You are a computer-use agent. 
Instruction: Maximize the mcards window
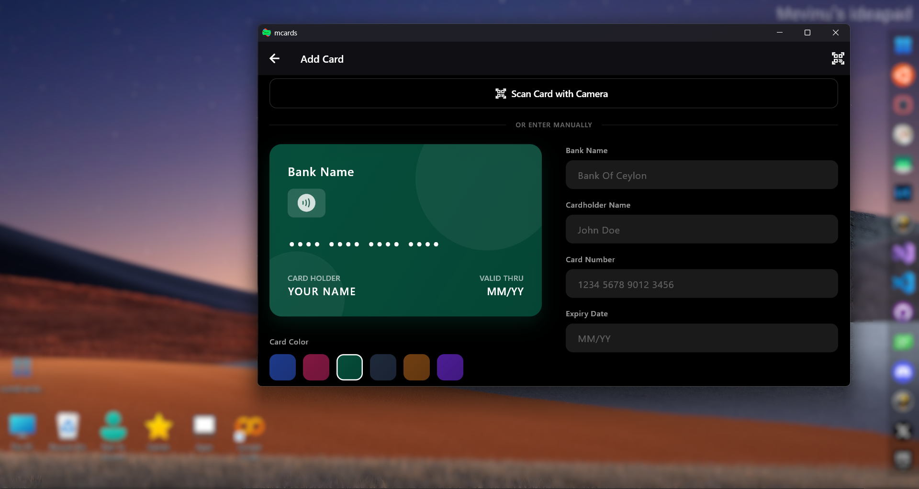(808, 33)
